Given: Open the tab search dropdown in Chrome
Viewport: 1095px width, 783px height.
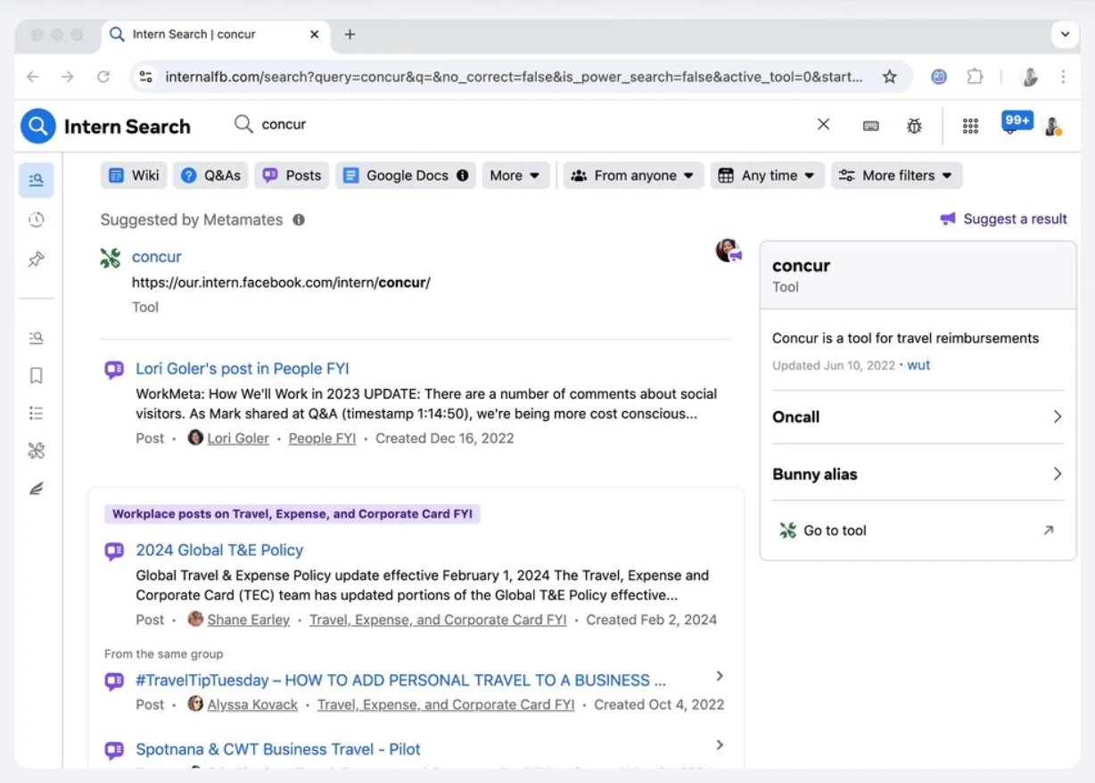Looking at the screenshot, I should point(1065,35).
